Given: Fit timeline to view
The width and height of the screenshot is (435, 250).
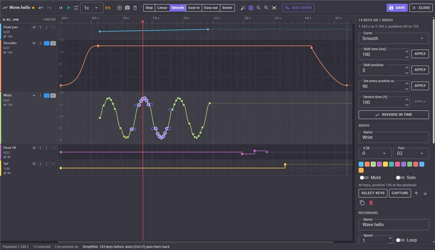Looking at the screenshot, I should pyautogui.click(x=274, y=8).
